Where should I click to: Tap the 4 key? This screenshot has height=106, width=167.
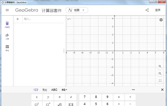(85, 104)
